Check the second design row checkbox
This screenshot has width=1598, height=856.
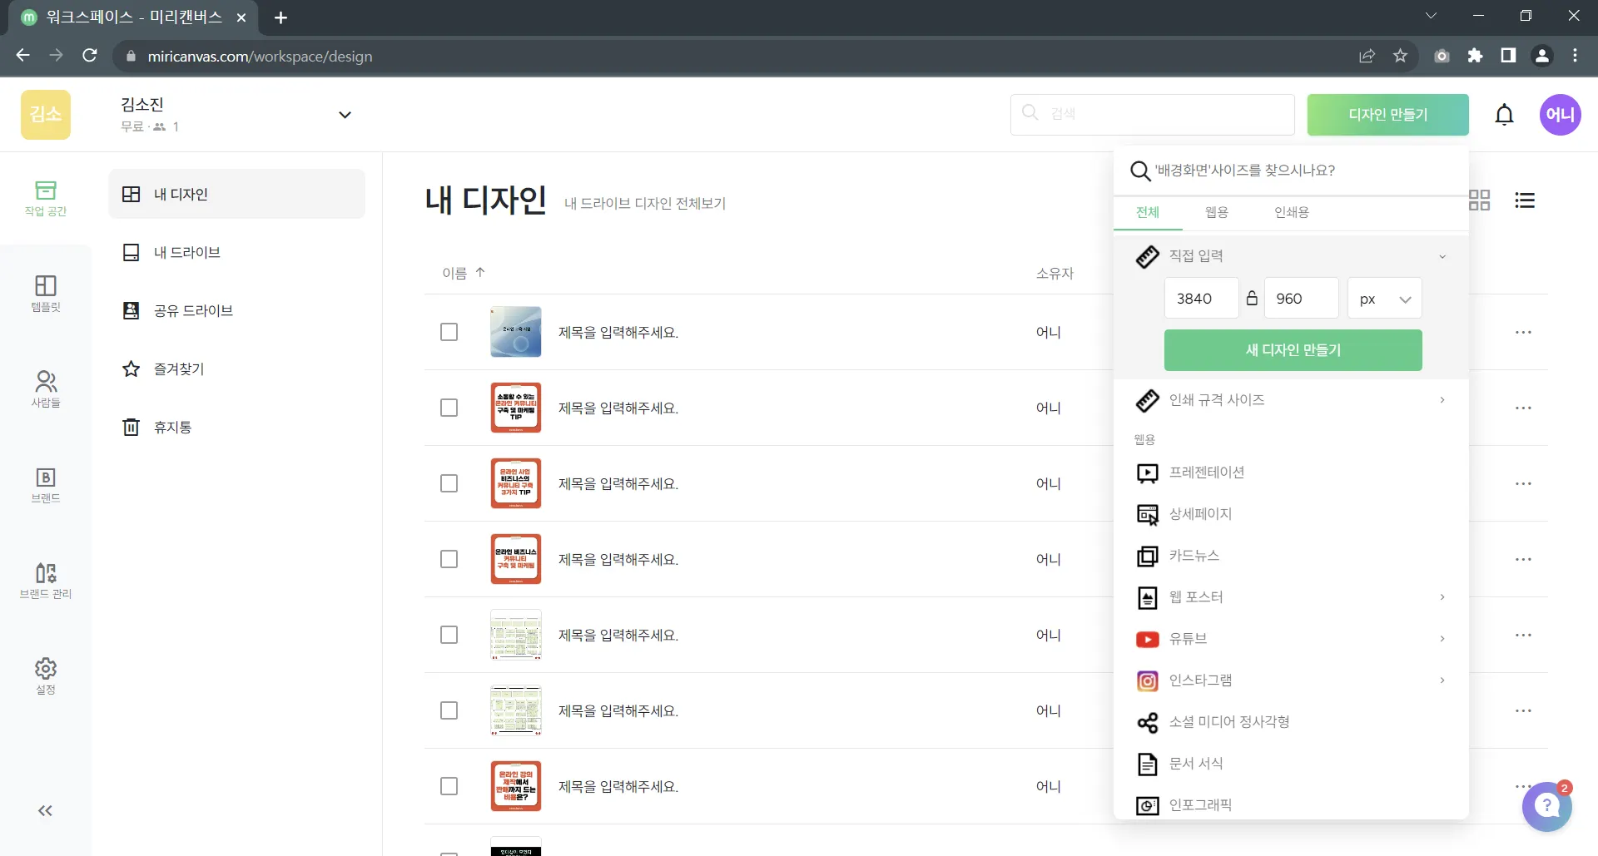point(449,408)
